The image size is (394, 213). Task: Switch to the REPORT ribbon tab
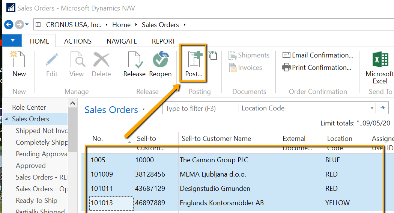pyautogui.click(x=164, y=41)
